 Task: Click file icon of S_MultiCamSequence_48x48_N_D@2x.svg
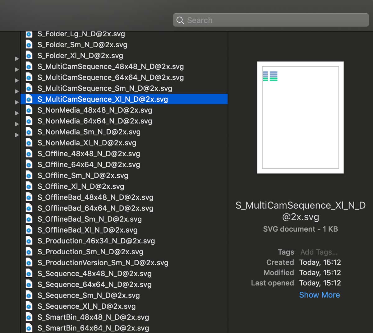coord(29,67)
